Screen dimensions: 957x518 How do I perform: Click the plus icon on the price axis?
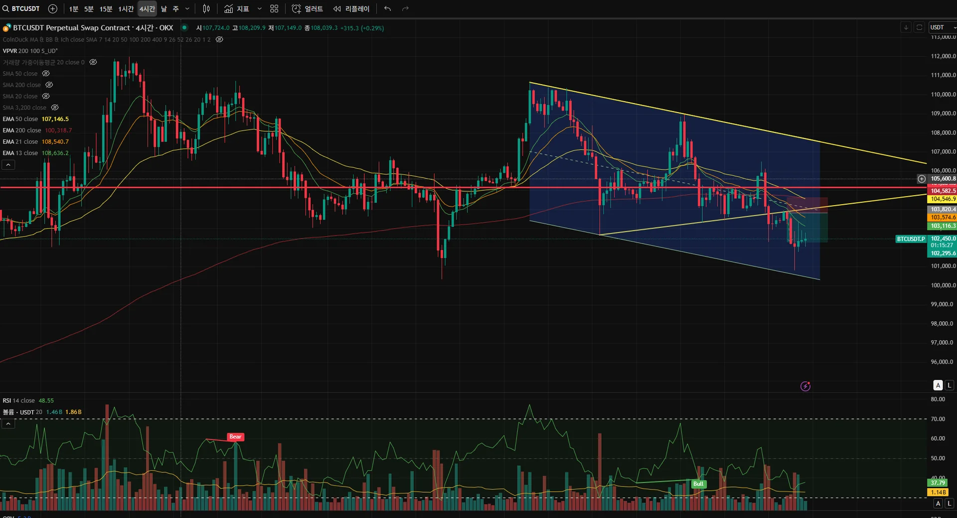click(922, 179)
